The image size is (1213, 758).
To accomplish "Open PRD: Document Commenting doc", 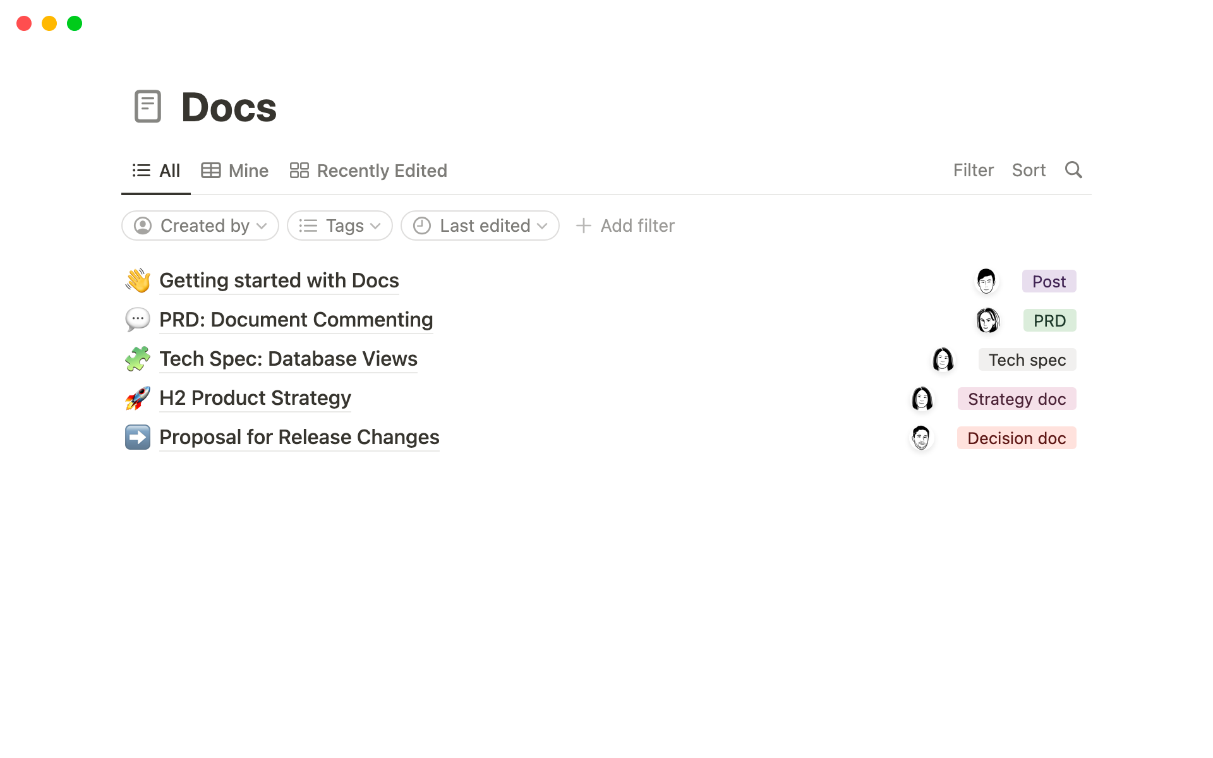I will pyautogui.click(x=296, y=319).
